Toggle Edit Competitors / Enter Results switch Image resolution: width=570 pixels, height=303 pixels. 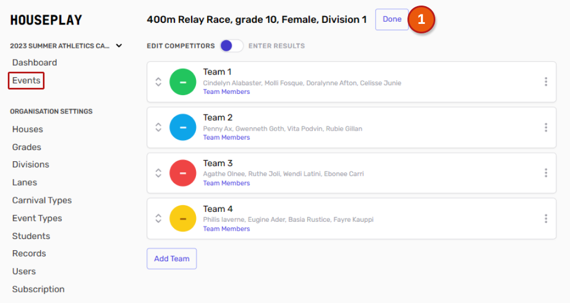coord(232,46)
